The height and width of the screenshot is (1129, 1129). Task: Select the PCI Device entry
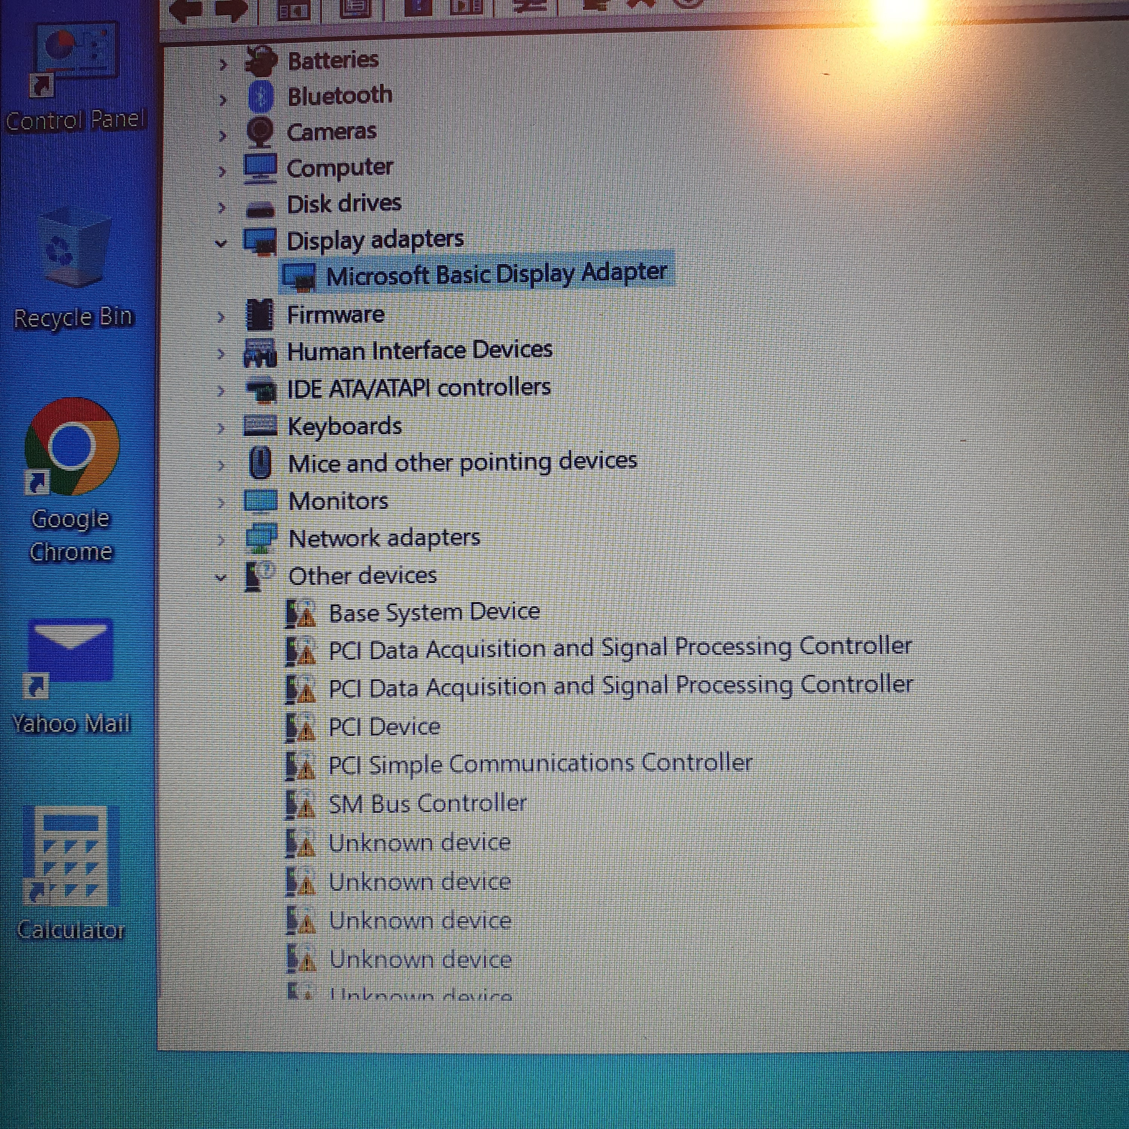[x=384, y=727]
